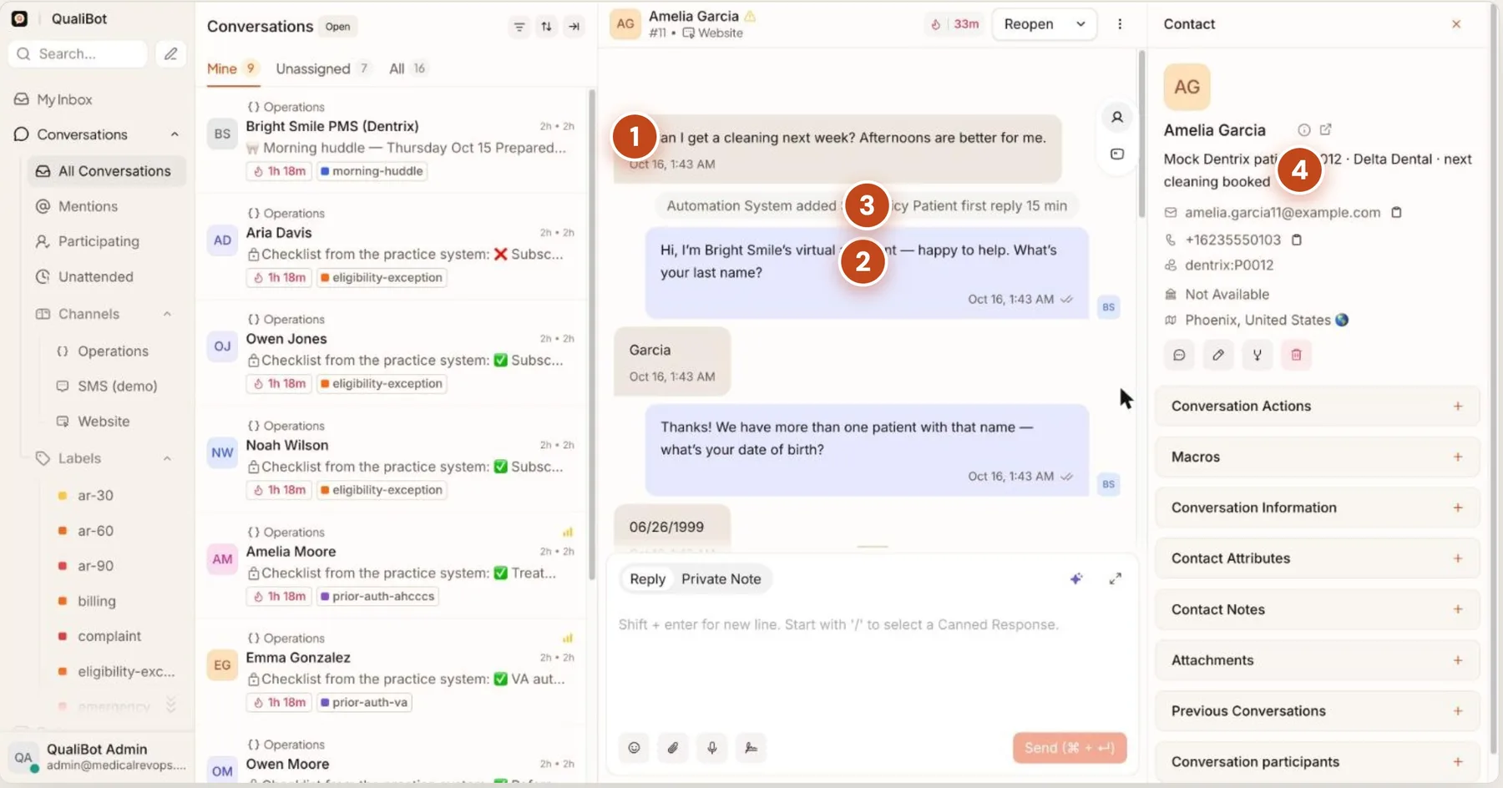The height and width of the screenshot is (788, 1503).
Task: Collapse the Labels sidebar section
Action: (x=167, y=458)
